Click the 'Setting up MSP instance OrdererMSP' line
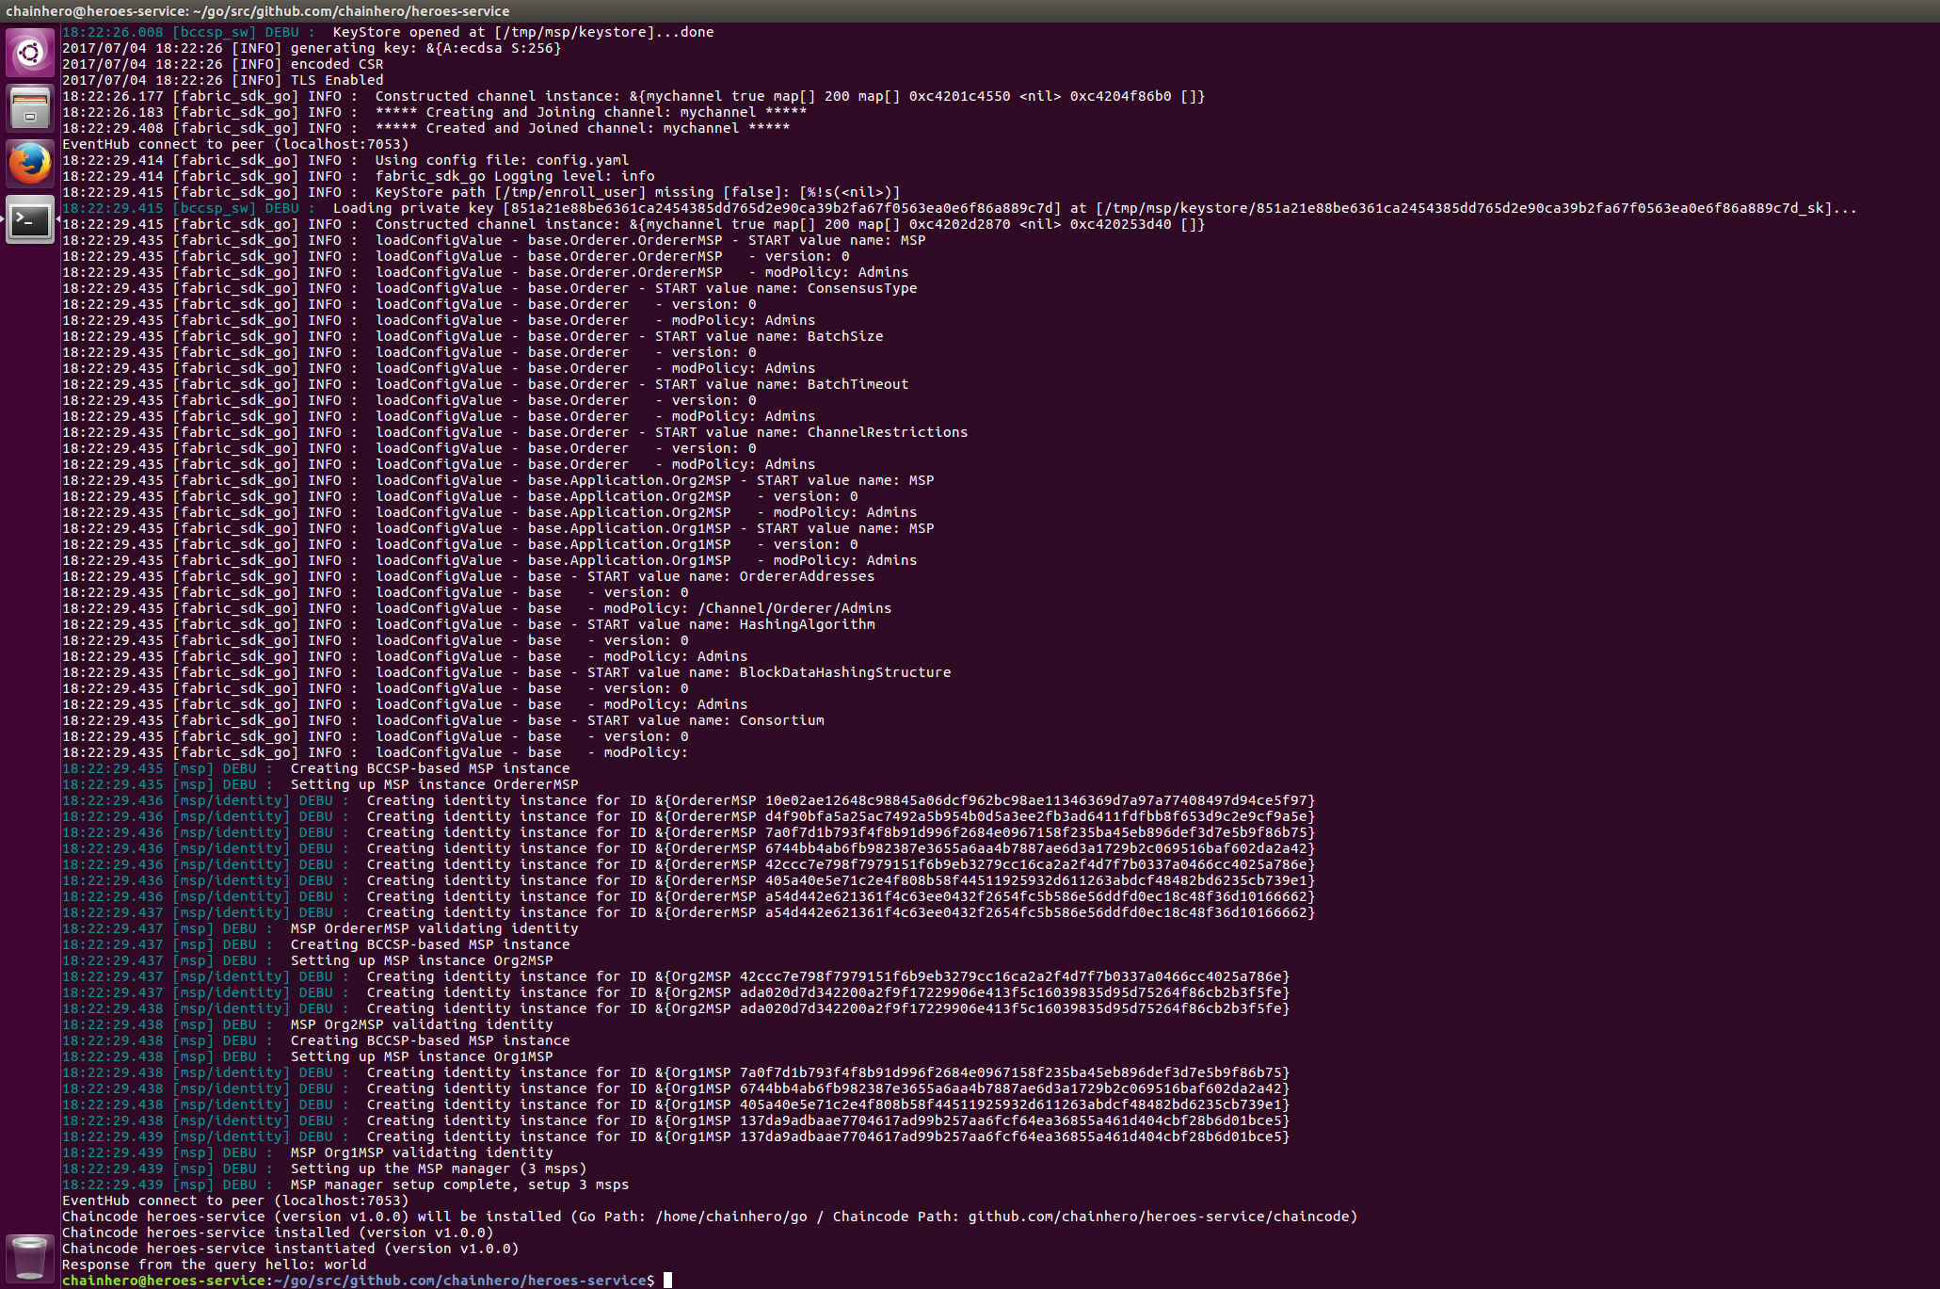Screen dimensions: 1940x1289 434,784
